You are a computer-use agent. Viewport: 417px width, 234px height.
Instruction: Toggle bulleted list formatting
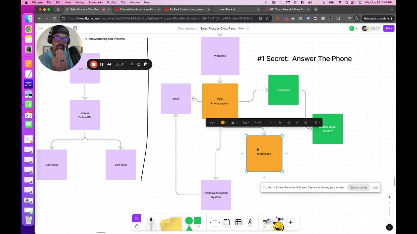pyautogui.click(x=305, y=123)
